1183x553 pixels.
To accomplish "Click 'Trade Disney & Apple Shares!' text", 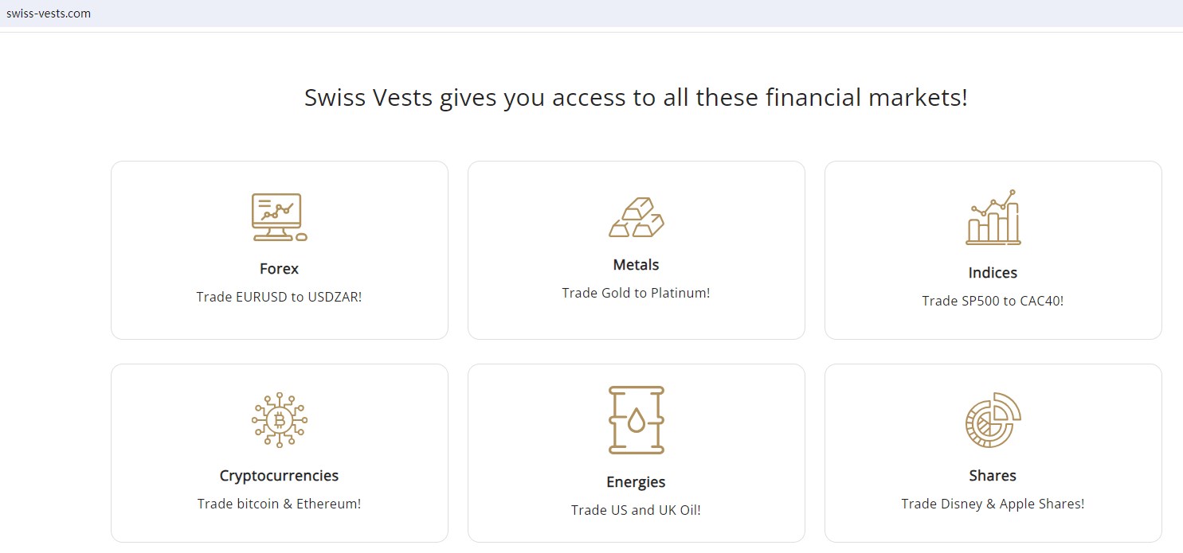I will pyautogui.click(x=993, y=504).
